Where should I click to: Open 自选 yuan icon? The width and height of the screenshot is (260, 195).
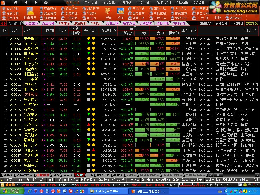pos(108,13)
